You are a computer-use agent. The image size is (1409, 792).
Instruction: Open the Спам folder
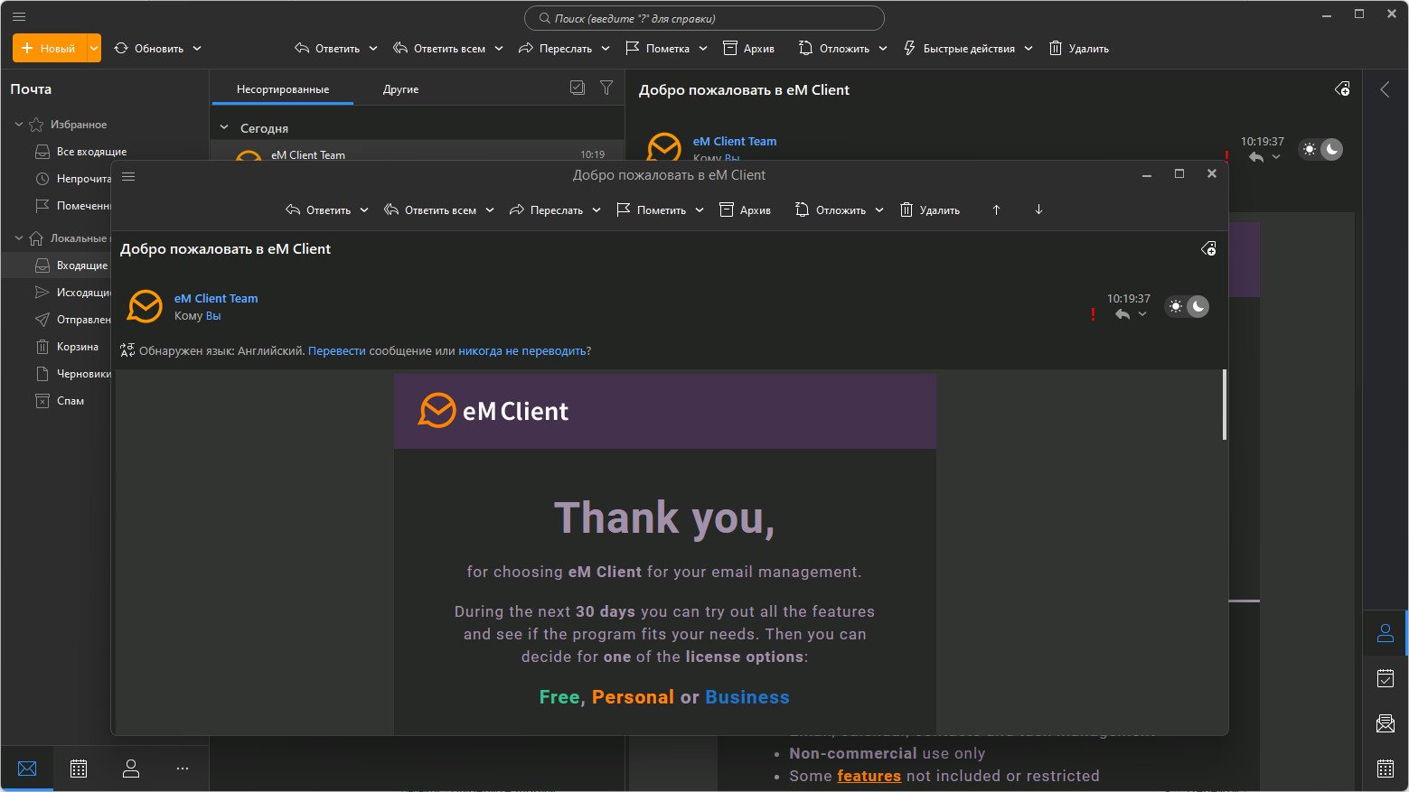(70, 401)
